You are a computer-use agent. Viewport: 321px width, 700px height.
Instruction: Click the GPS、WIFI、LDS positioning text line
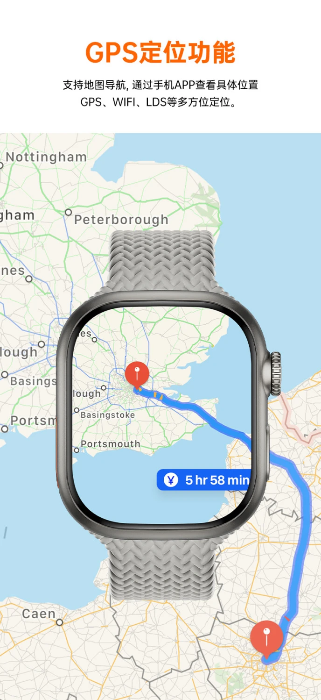coord(160,102)
